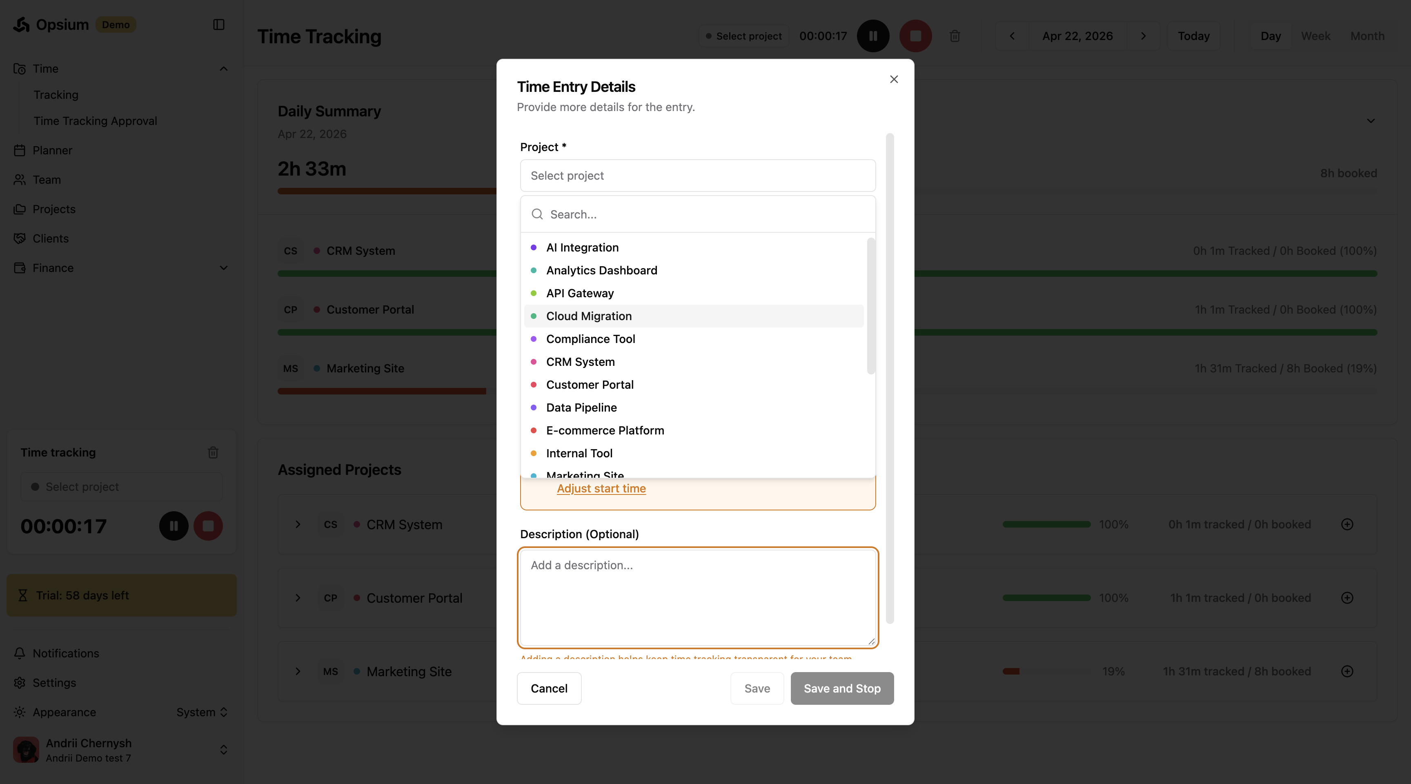The height and width of the screenshot is (784, 1411).
Task: Go to the next day arrow
Action: (1143, 36)
